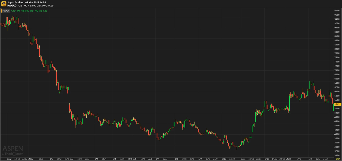
Task: Click the ASPEN by ThaiQuest watermark logo
Action: pos(13,150)
